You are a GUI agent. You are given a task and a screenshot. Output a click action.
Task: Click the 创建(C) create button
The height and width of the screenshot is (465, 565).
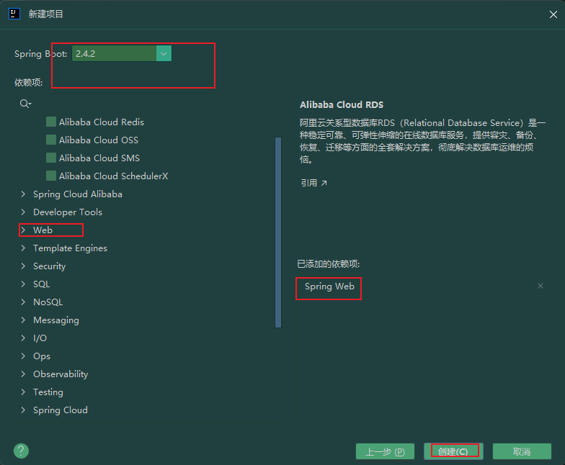[x=453, y=451]
